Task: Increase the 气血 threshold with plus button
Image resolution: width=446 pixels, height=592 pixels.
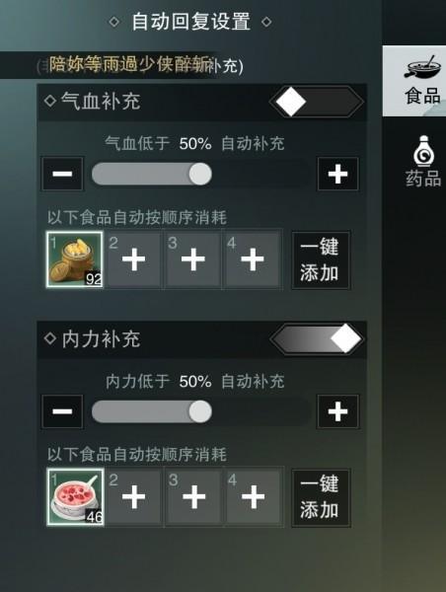Action: point(338,174)
